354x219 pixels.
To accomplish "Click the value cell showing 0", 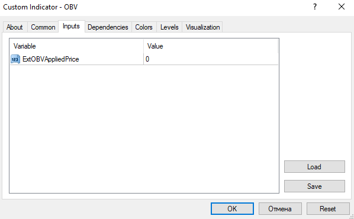I will point(211,59).
